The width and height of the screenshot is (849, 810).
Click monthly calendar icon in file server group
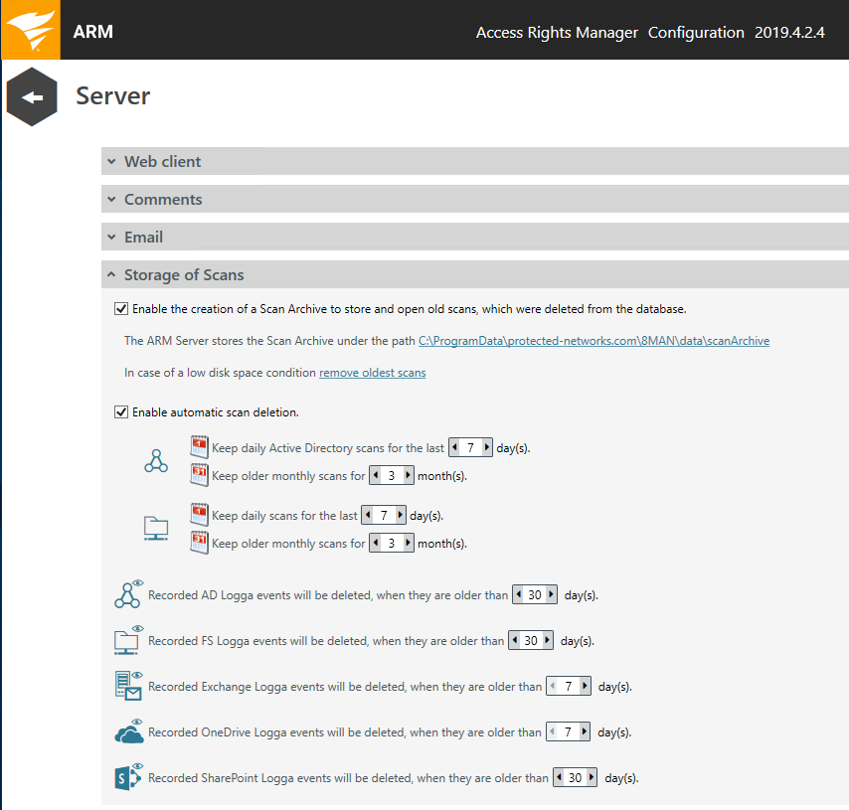pyautogui.click(x=199, y=543)
